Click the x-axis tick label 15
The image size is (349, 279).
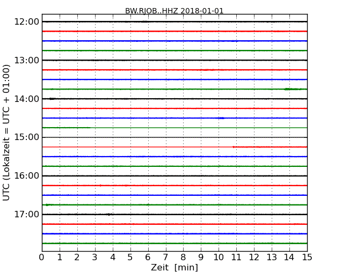pos(307,258)
